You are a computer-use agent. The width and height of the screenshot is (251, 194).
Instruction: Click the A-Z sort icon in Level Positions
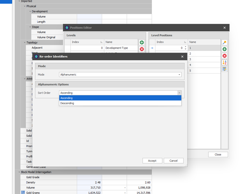[224, 62]
